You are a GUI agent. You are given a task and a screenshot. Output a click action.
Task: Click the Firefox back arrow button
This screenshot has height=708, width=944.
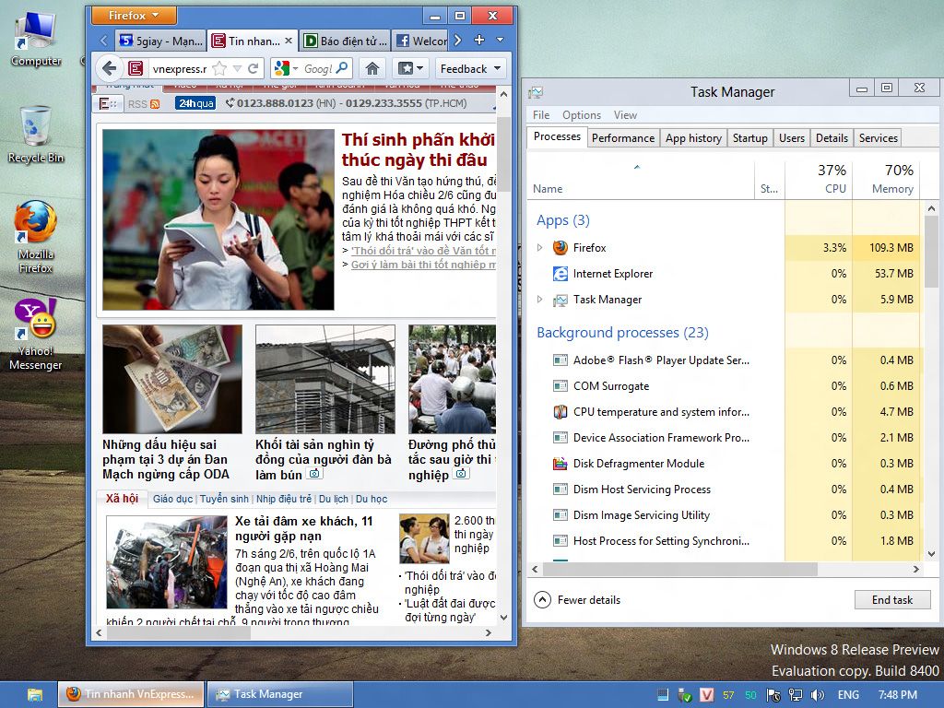click(x=109, y=68)
